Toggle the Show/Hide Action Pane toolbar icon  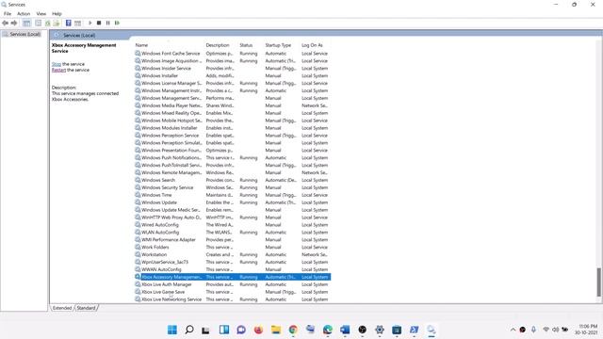(x=77, y=23)
